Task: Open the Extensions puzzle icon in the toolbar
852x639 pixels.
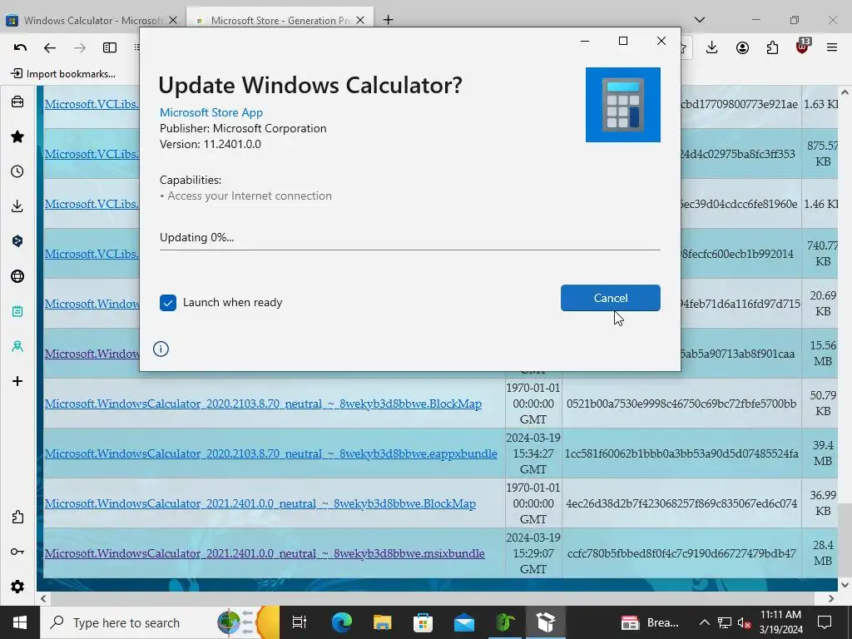Action: [772, 47]
